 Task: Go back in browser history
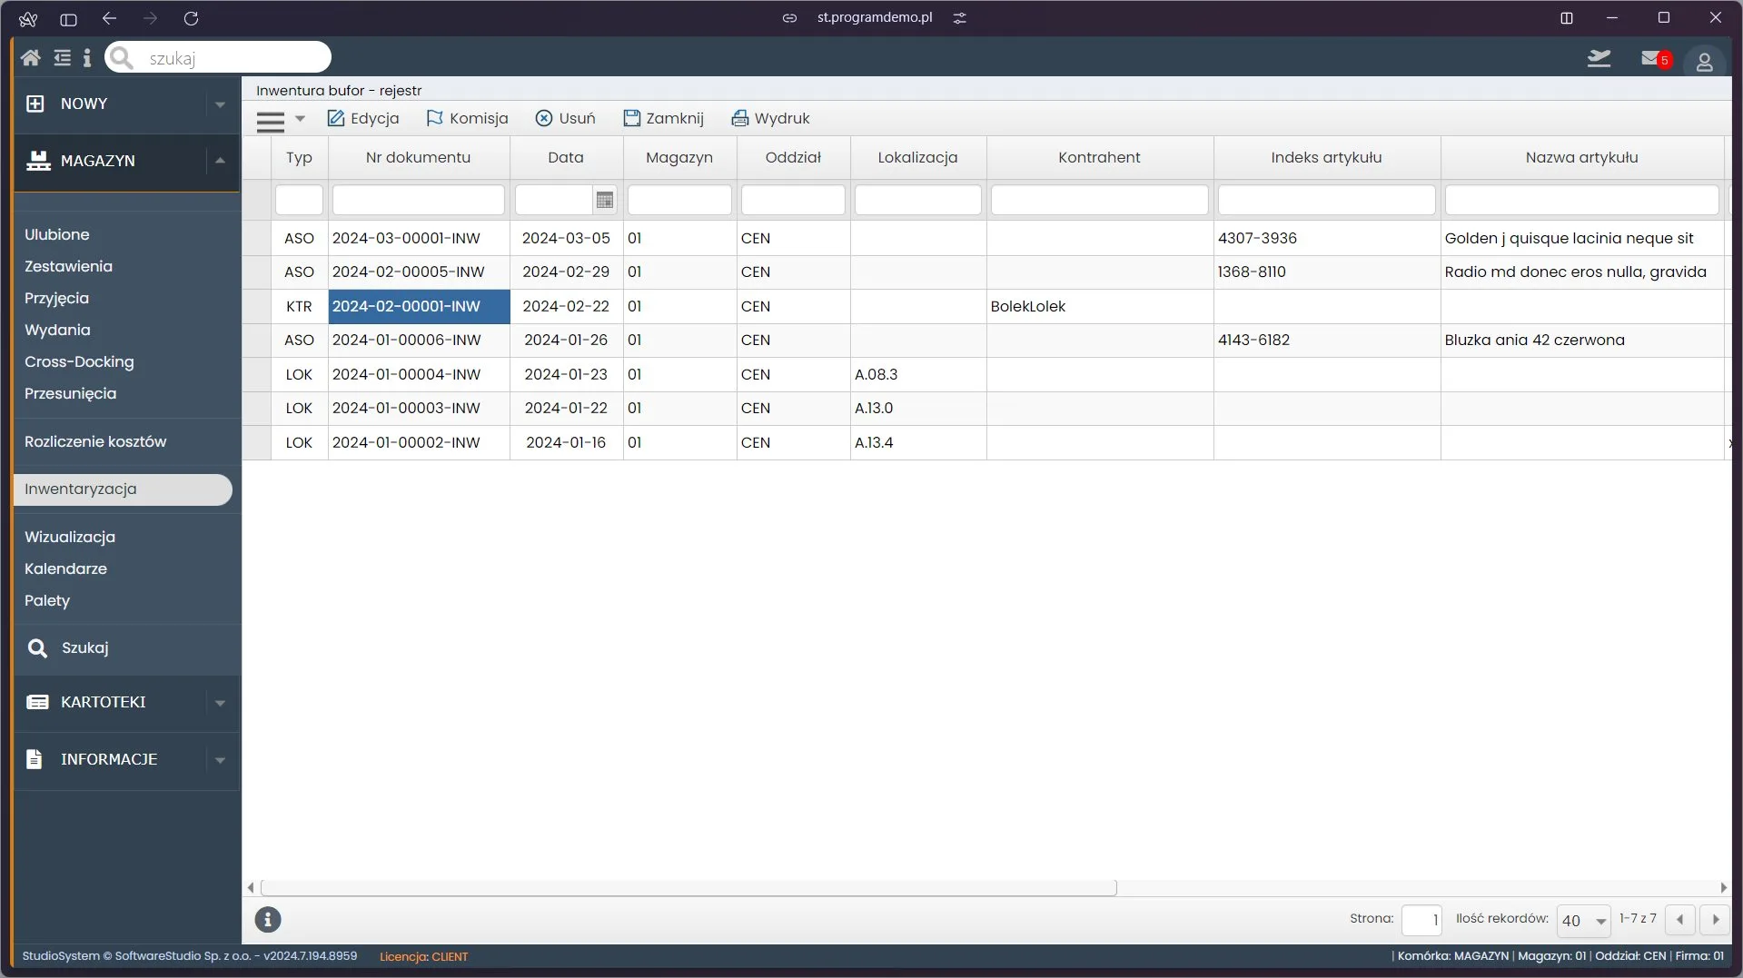pos(109,18)
